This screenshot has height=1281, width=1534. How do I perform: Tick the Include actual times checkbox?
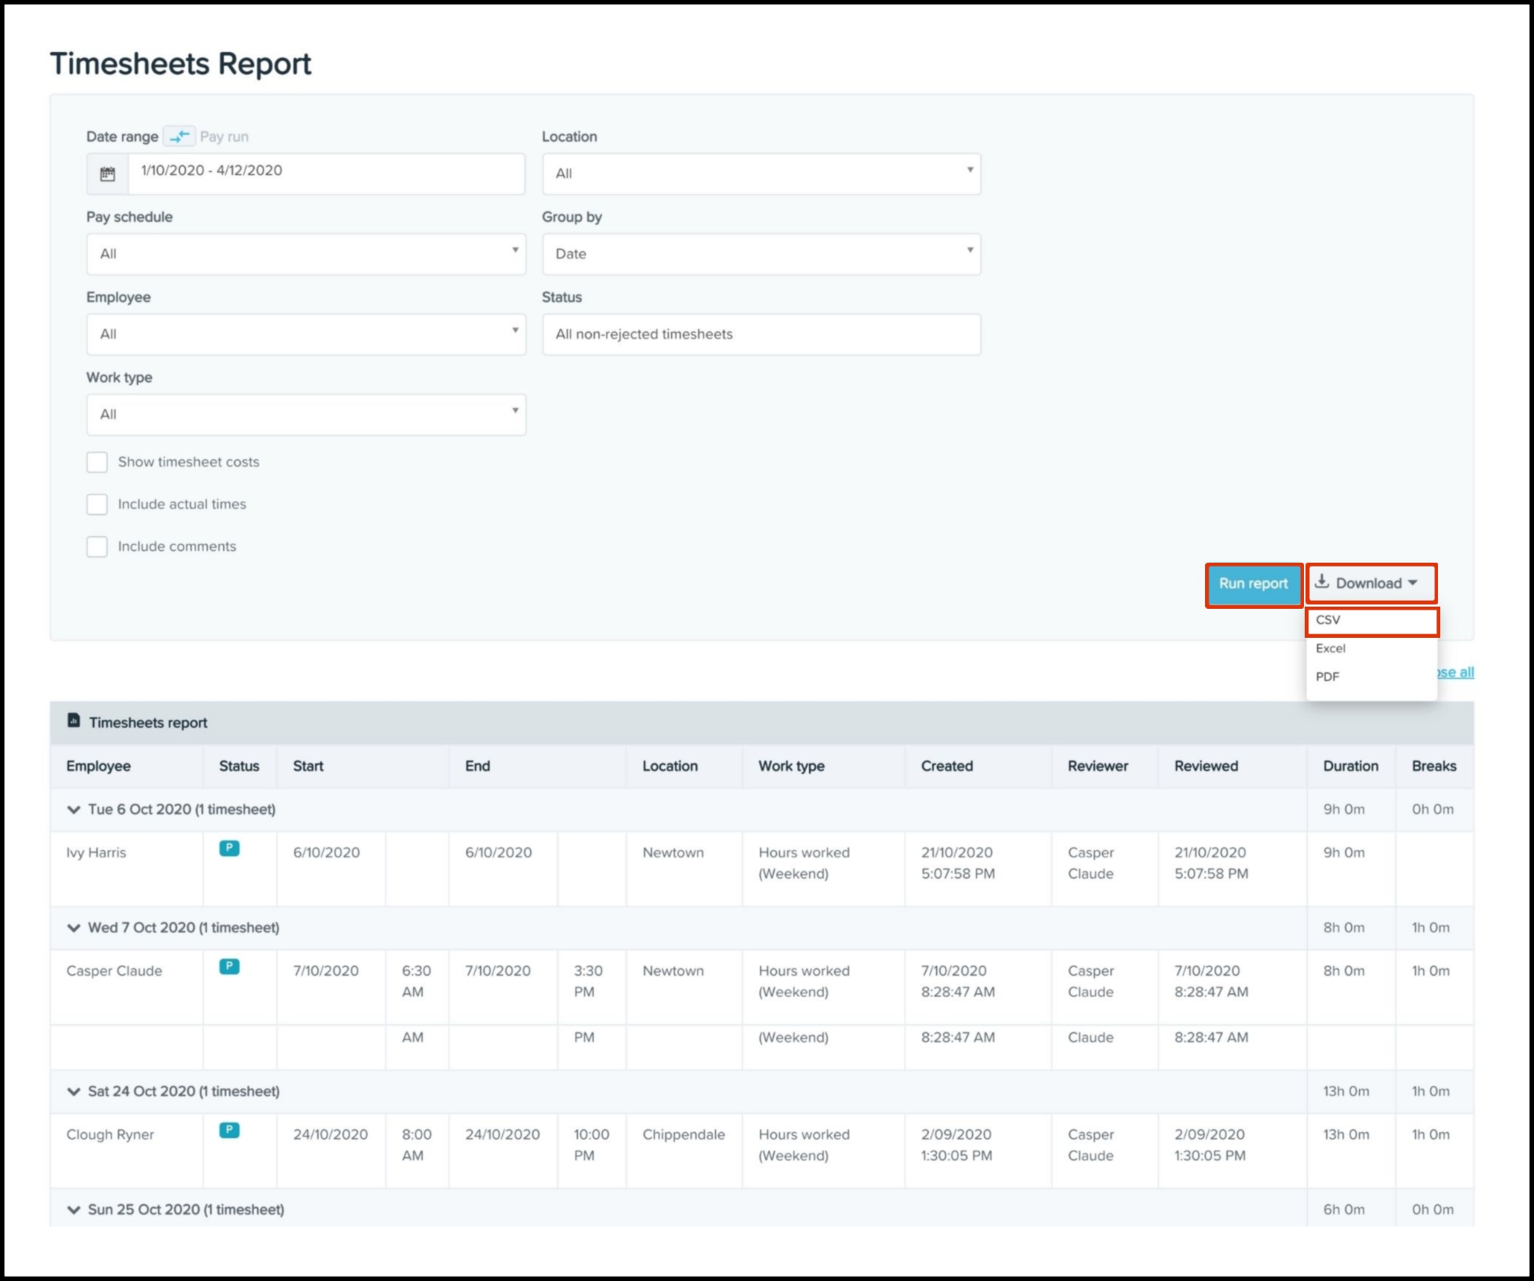pyautogui.click(x=97, y=505)
